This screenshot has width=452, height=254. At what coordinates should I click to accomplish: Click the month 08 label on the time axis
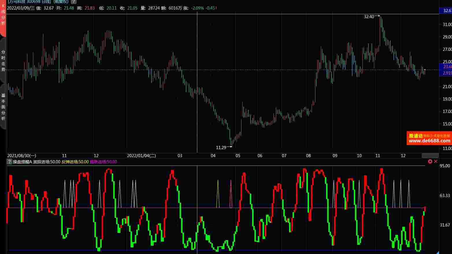click(x=308, y=155)
